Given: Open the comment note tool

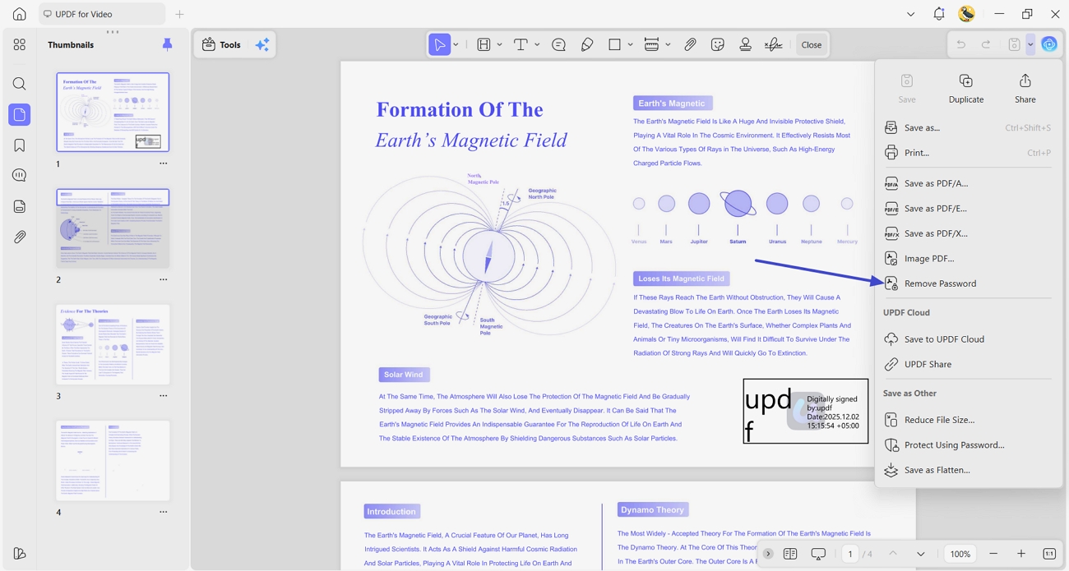Looking at the screenshot, I should [x=559, y=44].
